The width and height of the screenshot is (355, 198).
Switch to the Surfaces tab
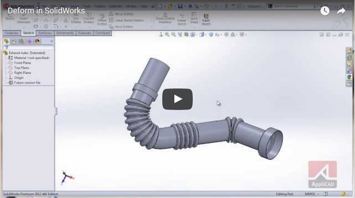[x=45, y=33]
